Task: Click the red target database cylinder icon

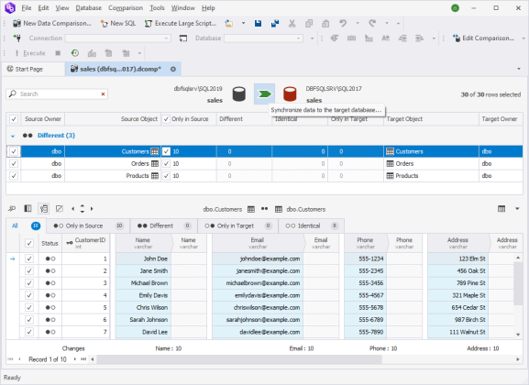Action: tap(290, 94)
